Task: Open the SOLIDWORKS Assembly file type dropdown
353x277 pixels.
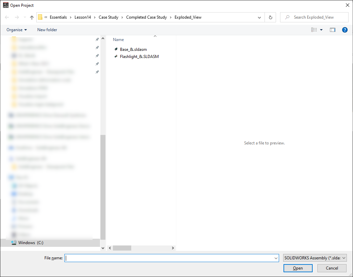Action: 315,258
